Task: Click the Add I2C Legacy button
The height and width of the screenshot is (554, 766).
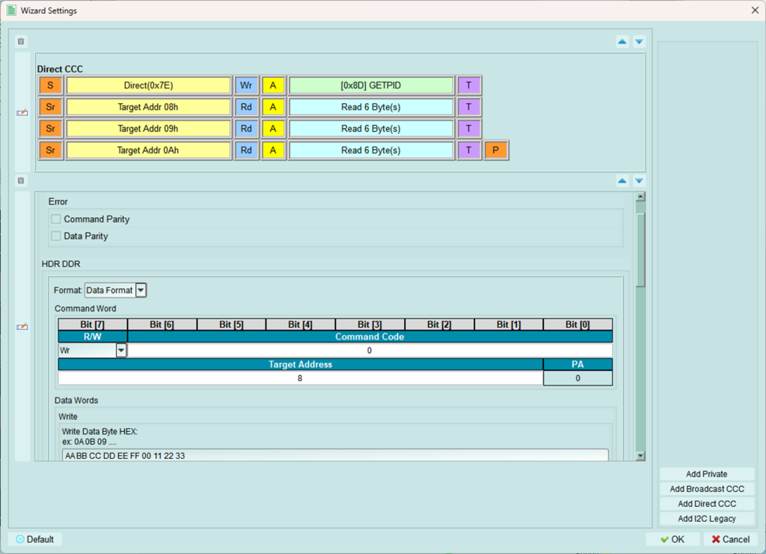Action: coord(706,519)
